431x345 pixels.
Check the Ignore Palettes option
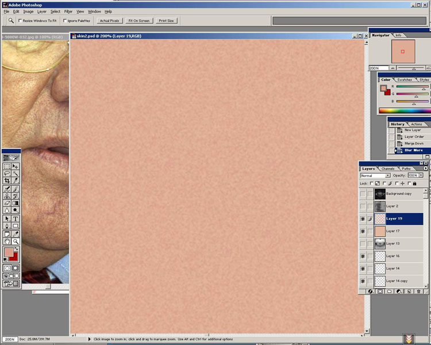pos(65,21)
